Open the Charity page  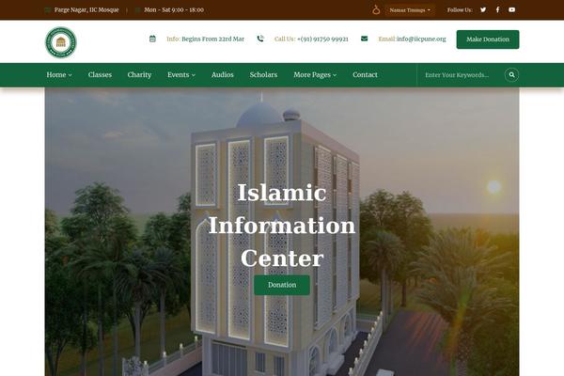[x=139, y=75]
